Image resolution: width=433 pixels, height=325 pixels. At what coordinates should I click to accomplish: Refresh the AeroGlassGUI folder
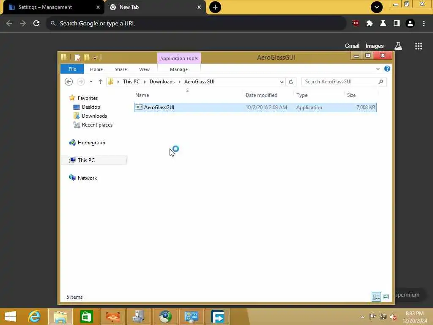[291, 82]
